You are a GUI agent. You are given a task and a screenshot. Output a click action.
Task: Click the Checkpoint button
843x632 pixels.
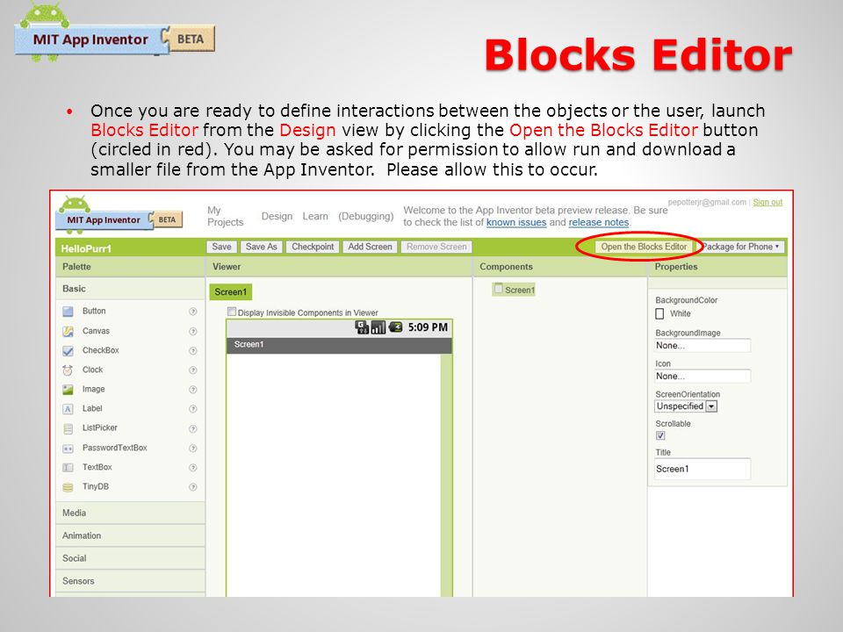point(313,247)
